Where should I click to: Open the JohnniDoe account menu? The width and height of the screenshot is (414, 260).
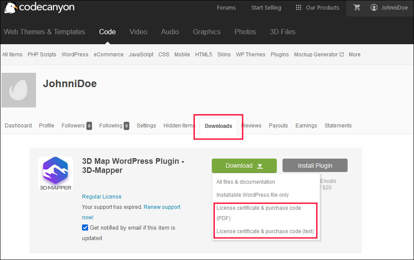394,8
